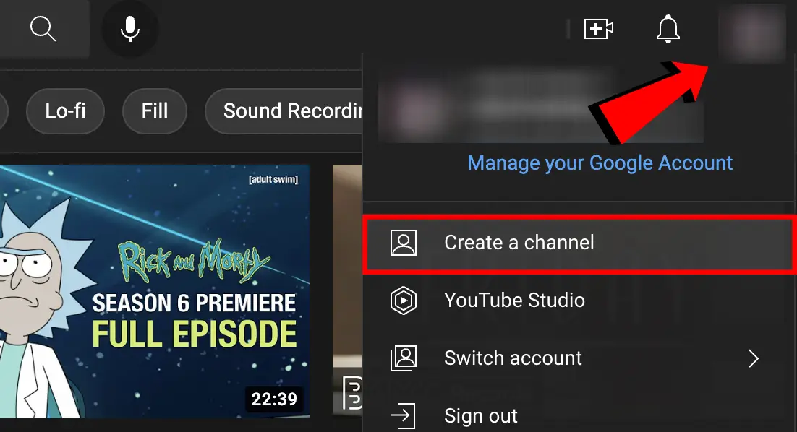
Task: Click the Sign out arrow icon
Action: click(x=404, y=416)
